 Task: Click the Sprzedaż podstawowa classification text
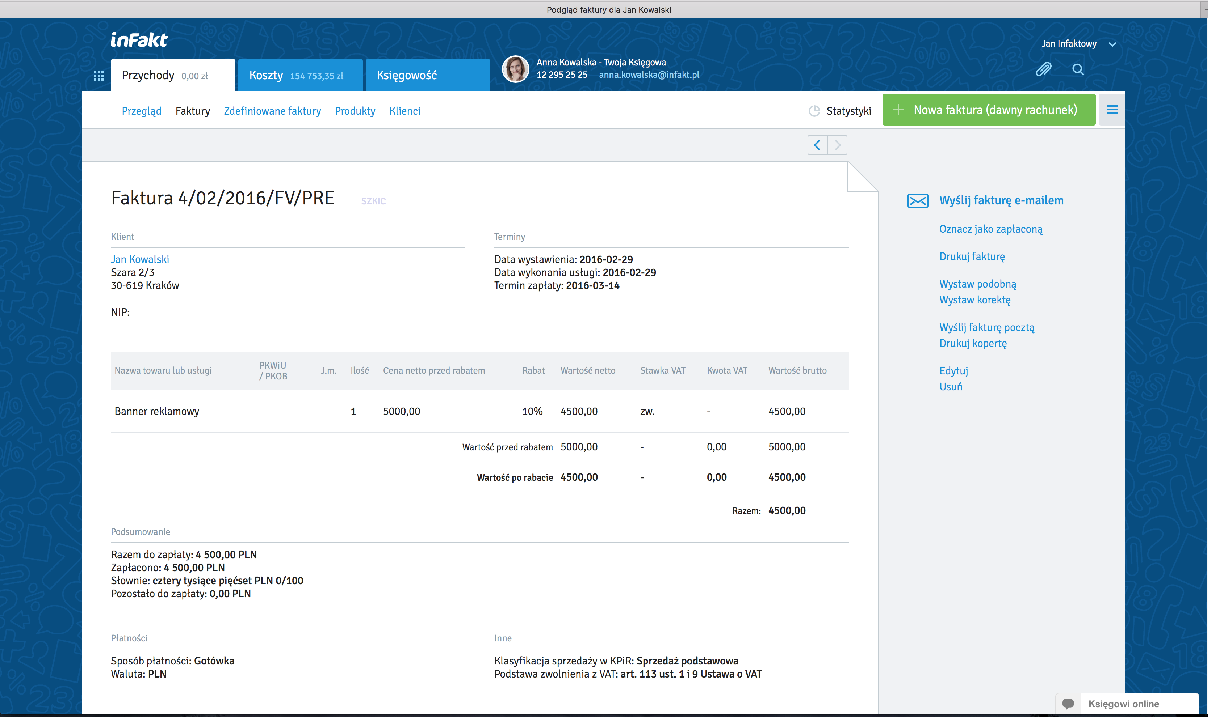(x=687, y=661)
